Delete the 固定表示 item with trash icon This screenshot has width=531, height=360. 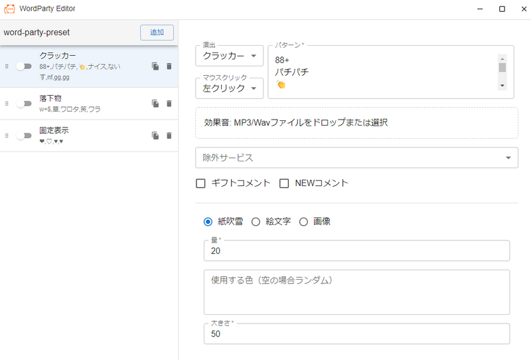(x=169, y=135)
